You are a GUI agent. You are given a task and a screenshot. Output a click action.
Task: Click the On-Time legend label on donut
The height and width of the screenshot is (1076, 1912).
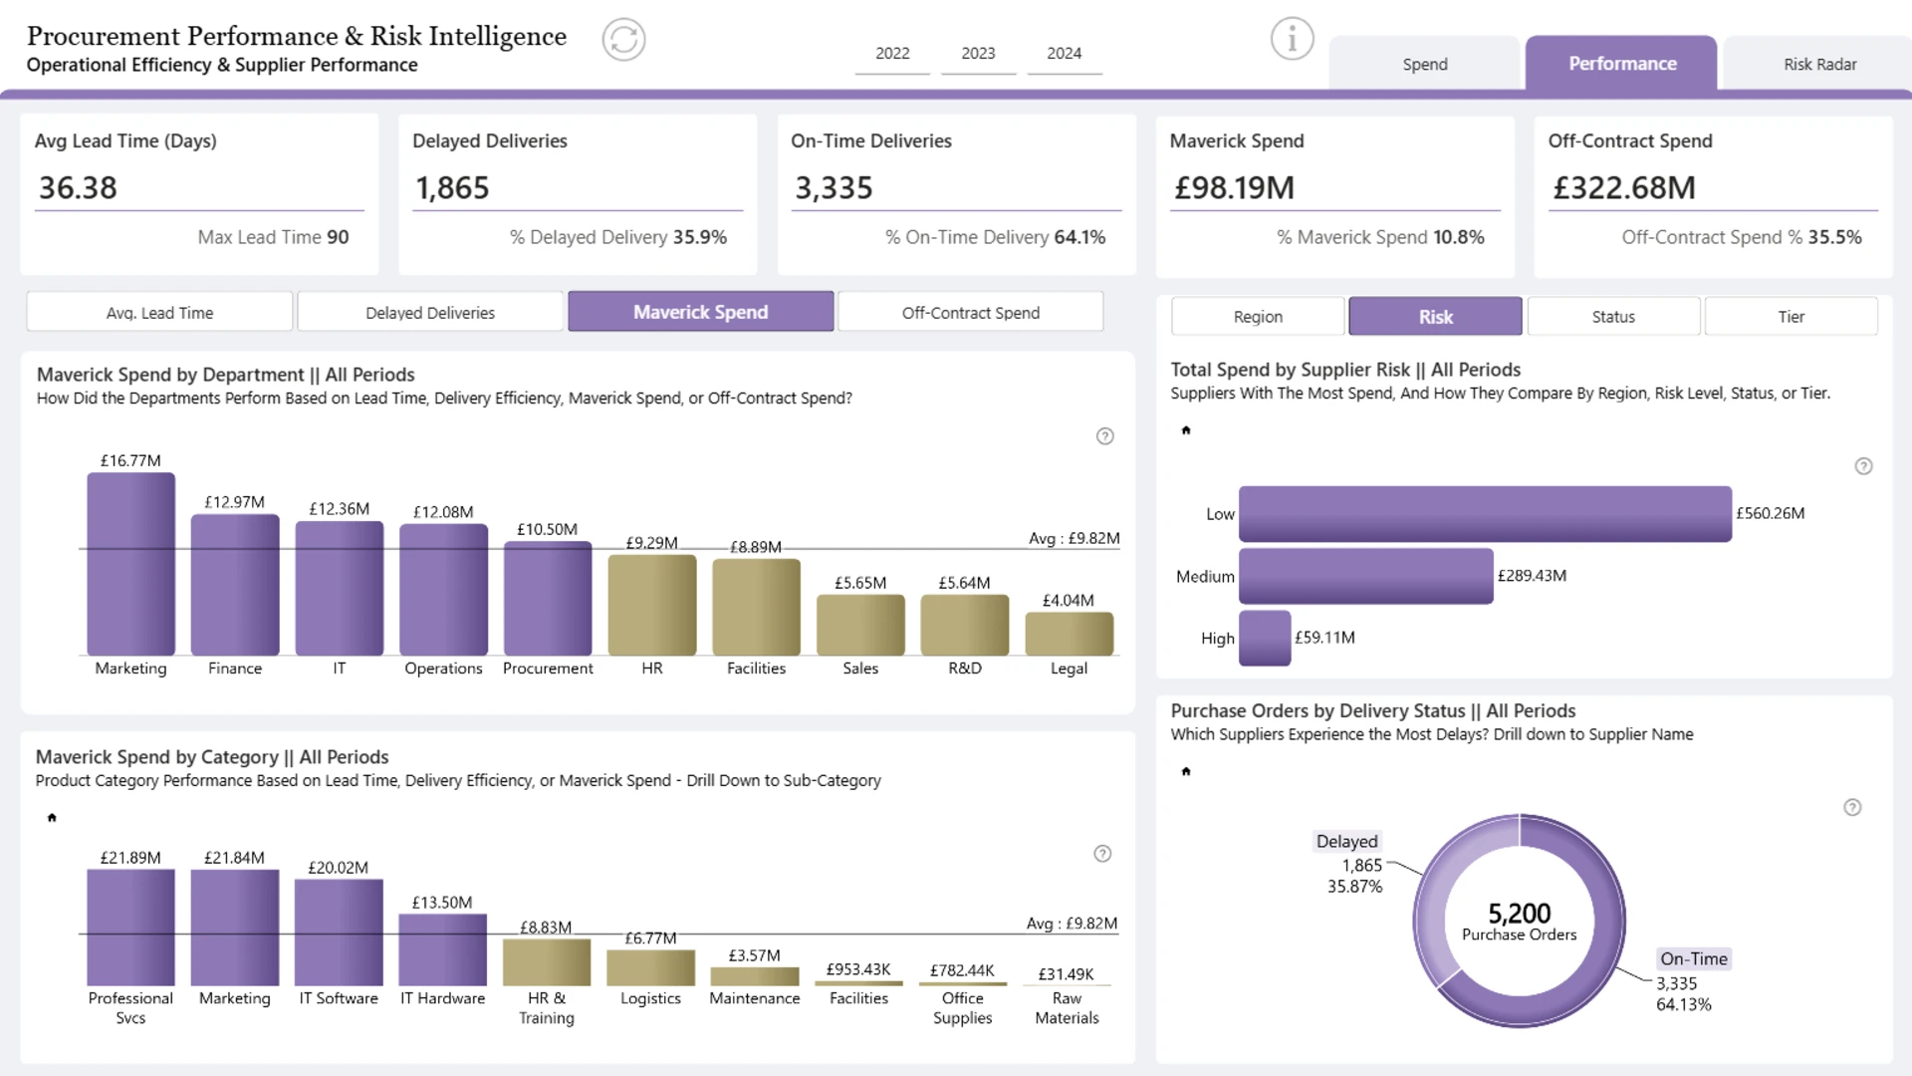point(1694,959)
